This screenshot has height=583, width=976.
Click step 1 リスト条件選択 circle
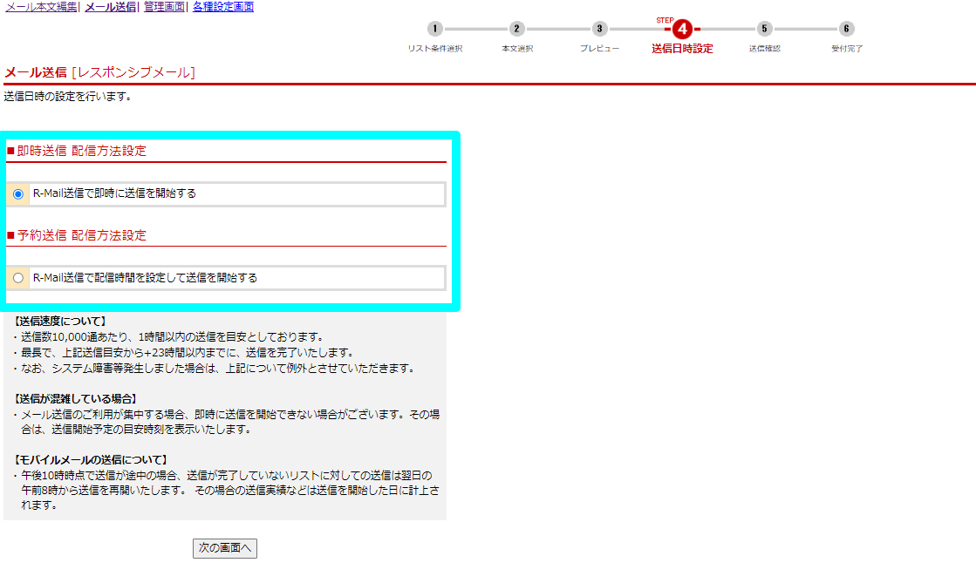point(435,29)
